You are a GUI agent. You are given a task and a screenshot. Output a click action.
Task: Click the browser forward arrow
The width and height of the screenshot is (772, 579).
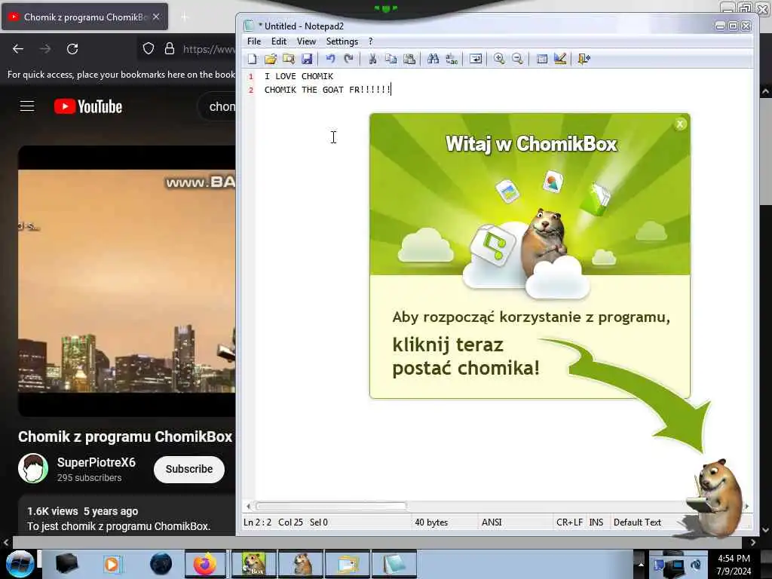tap(45, 49)
